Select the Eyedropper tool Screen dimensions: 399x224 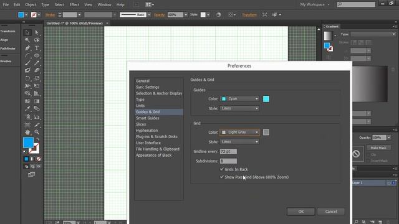(27, 109)
